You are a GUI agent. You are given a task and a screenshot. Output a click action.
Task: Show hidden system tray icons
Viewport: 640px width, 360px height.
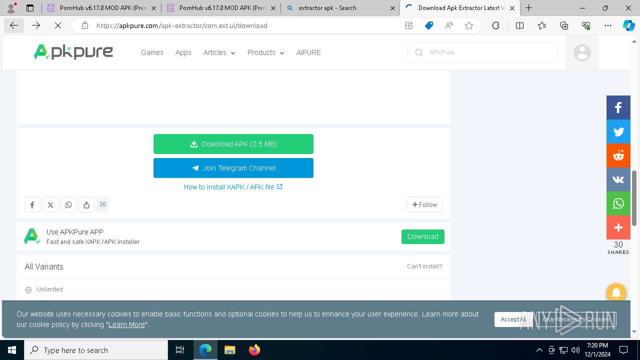pyautogui.click(x=539, y=350)
